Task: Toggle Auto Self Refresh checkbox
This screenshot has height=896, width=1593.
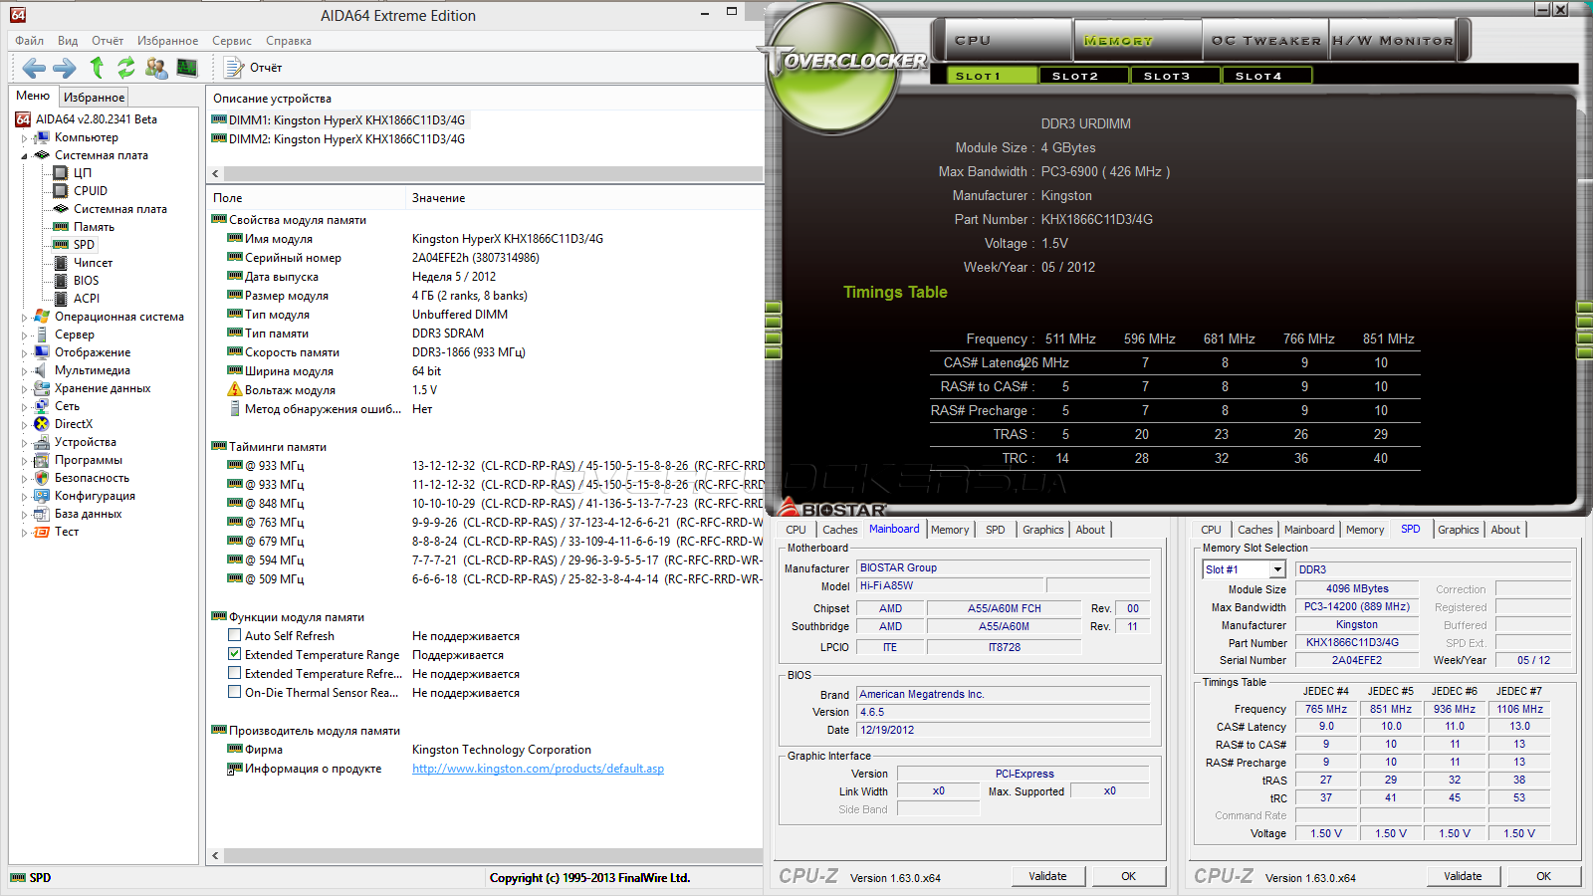Action: tap(234, 636)
